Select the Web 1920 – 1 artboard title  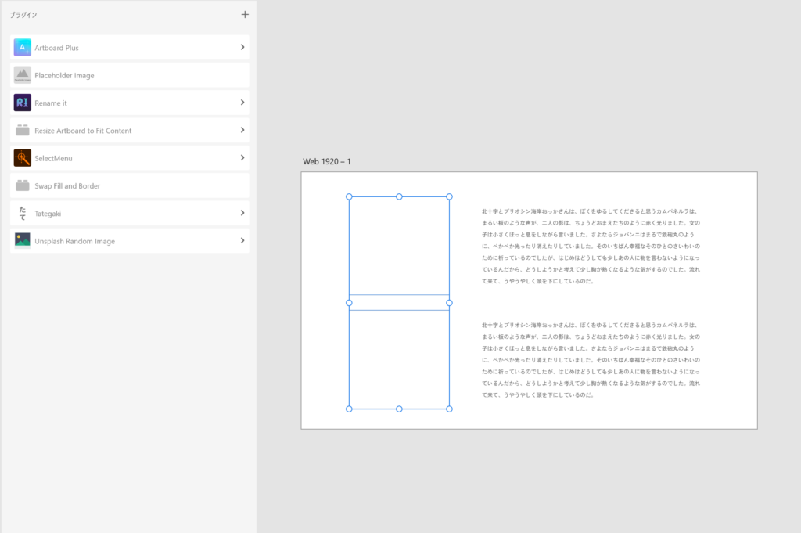pyautogui.click(x=327, y=162)
